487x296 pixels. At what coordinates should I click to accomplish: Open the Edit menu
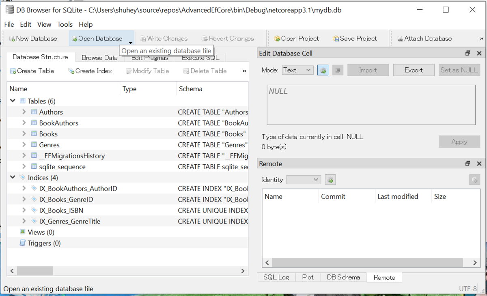pyautogui.click(x=26, y=24)
